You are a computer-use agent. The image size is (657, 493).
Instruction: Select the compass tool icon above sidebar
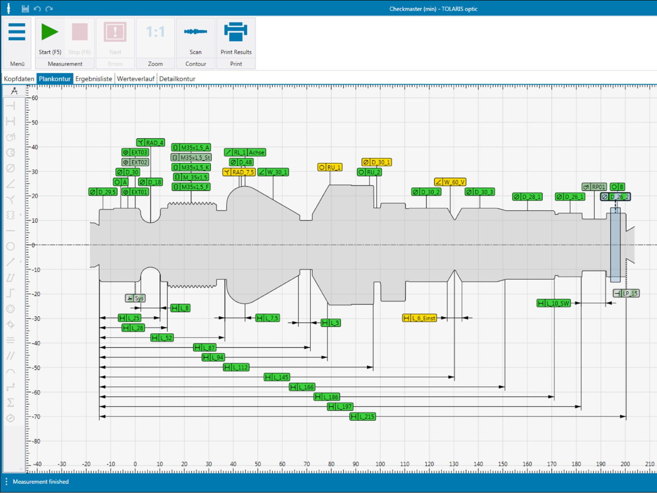pyautogui.click(x=14, y=91)
